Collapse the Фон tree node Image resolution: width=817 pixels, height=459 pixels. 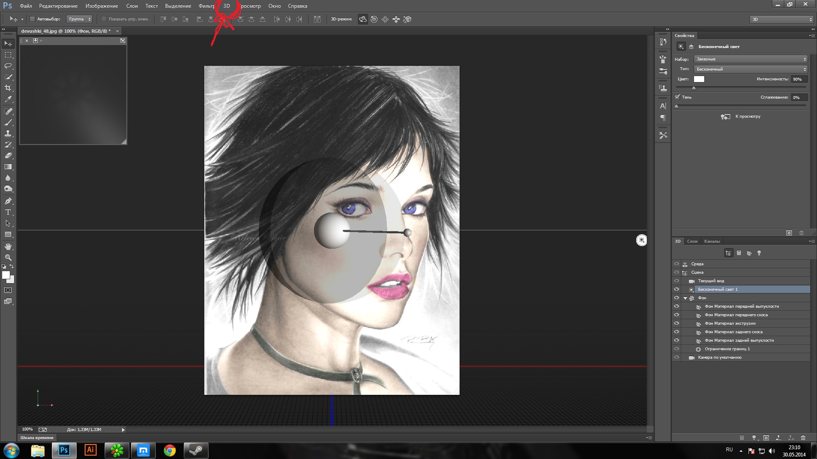[685, 298]
